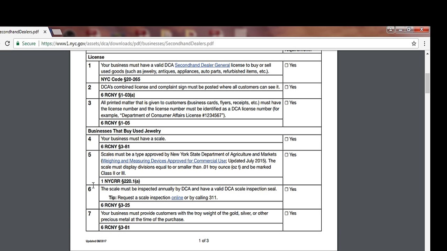
Task: Click the text 6 RCNY §3-25
Action: (x=115, y=205)
